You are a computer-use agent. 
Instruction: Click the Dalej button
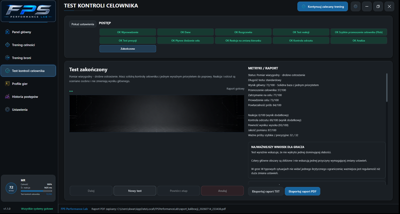click(x=91, y=191)
